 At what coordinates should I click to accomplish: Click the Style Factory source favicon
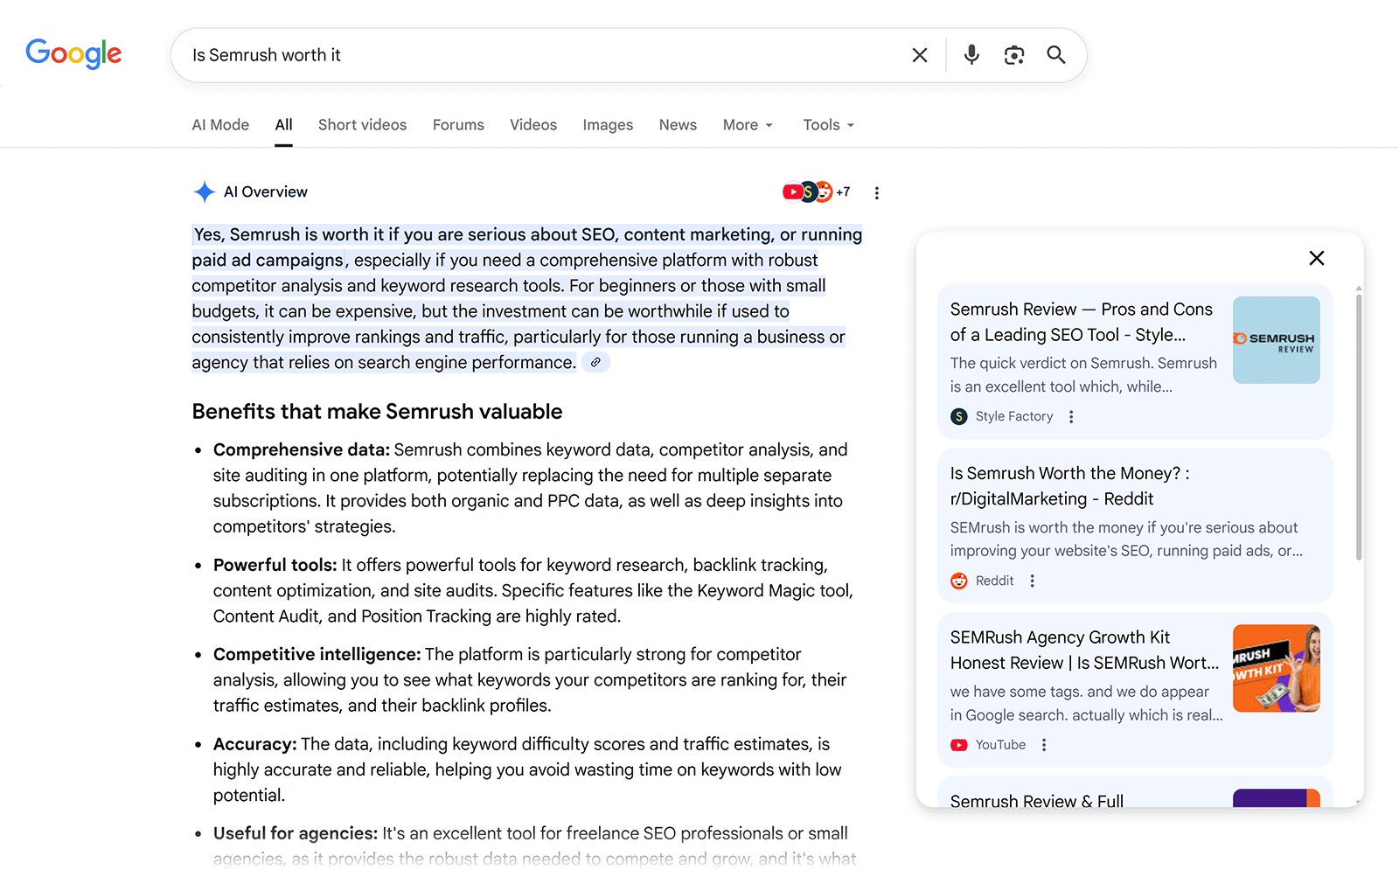pyautogui.click(x=959, y=416)
